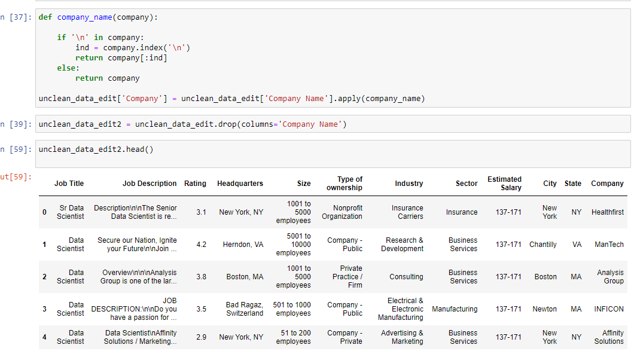Image resolution: width=634 pixels, height=351 pixels.
Task: Click the Private Practice / Firm ownership cell
Action: (348, 277)
